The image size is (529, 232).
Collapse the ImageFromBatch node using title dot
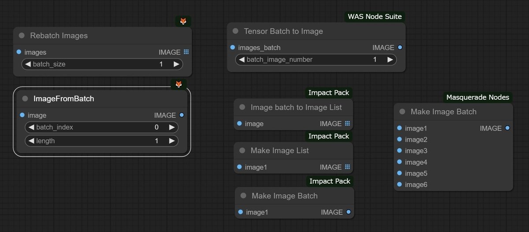[x=25, y=99]
